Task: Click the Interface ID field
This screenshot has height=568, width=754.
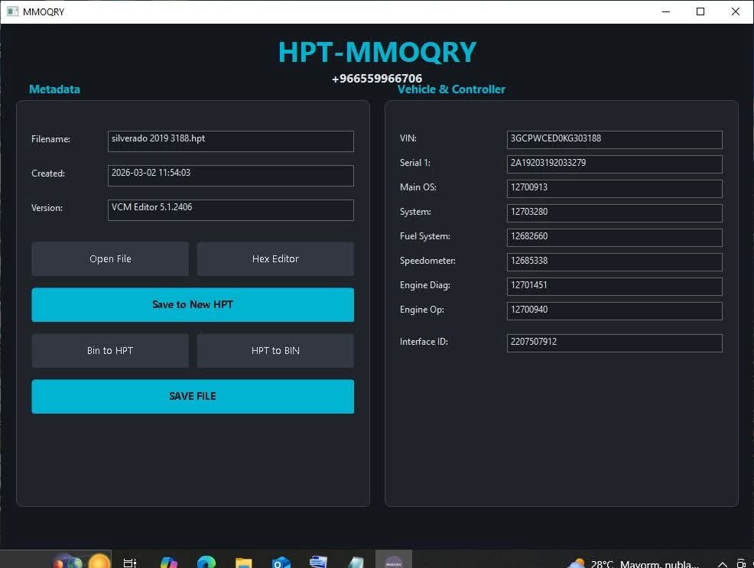Action: [x=614, y=342]
